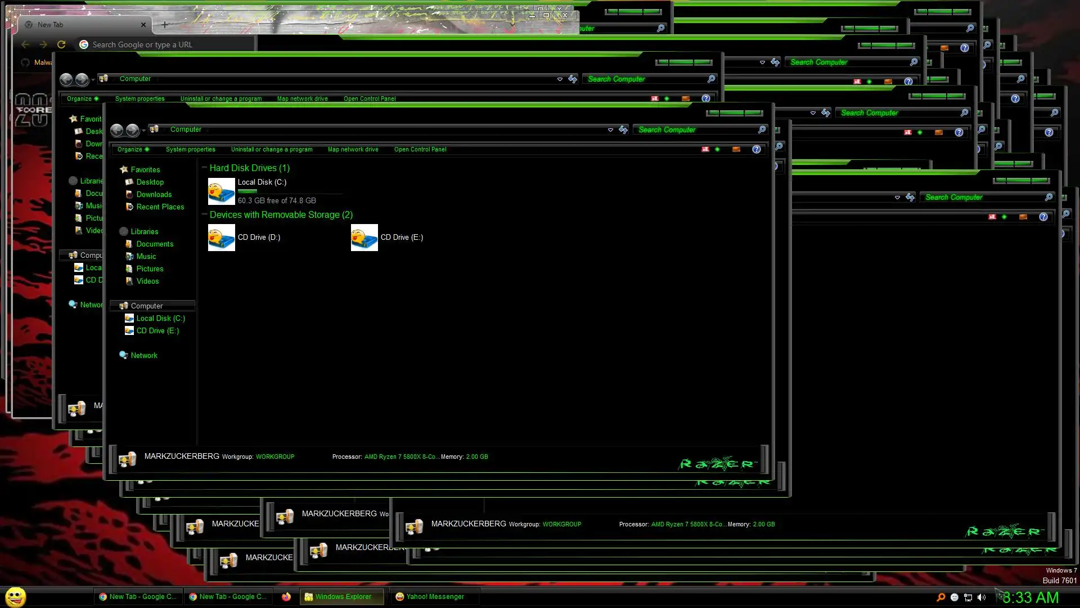Toggle the preview pane in front Explorer window
Image resolution: width=1080 pixels, height=608 pixels.
click(x=736, y=149)
